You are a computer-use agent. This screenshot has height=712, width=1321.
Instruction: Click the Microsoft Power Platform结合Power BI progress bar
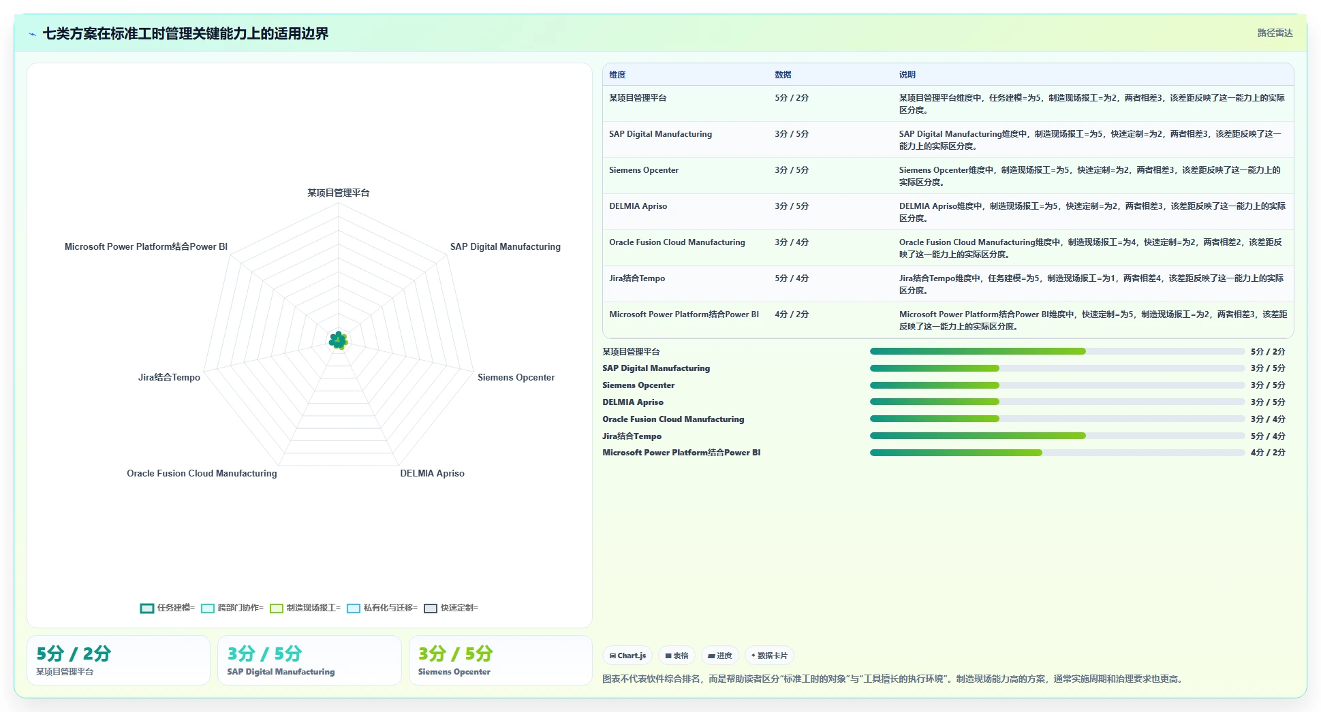coord(1057,453)
